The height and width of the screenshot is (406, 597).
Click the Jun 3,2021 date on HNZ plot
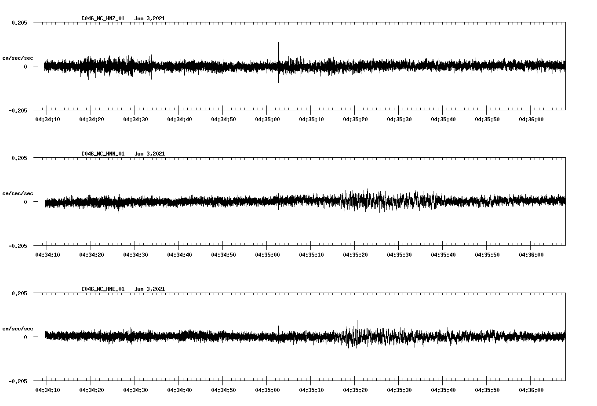tap(149, 18)
